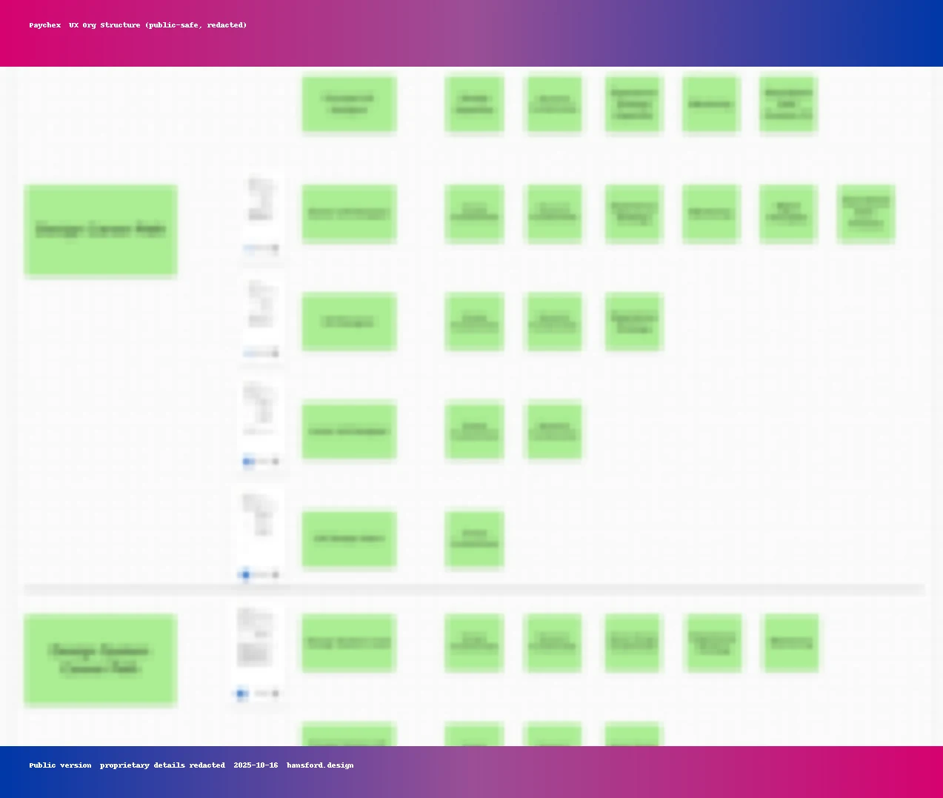Select the only skill note beside UX Design Intern
Image resolution: width=943 pixels, height=798 pixels.
click(x=475, y=539)
